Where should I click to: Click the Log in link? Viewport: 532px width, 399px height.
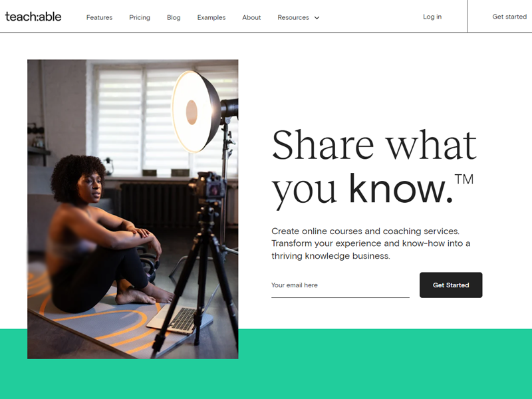pyautogui.click(x=432, y=17)
